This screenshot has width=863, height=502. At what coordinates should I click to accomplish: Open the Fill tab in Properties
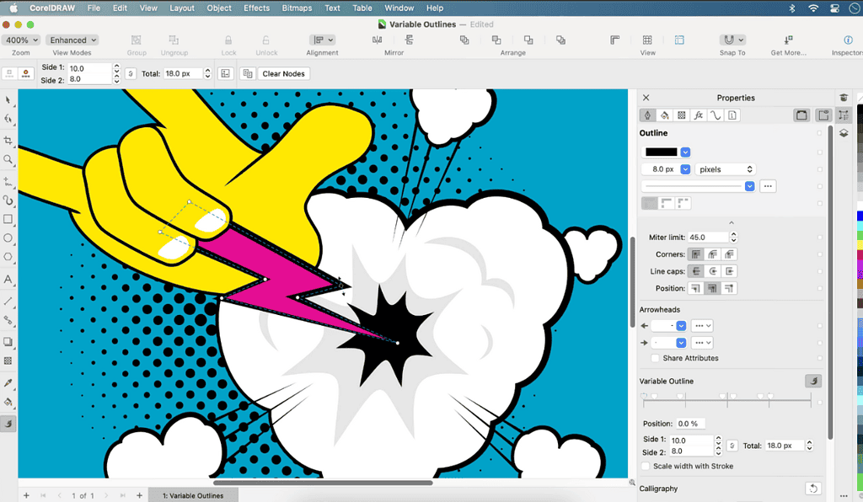pos(664,115)
